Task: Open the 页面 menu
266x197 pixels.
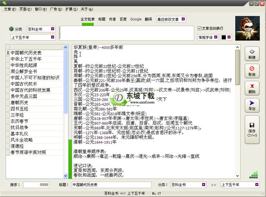Action: (x=25, y=9)
